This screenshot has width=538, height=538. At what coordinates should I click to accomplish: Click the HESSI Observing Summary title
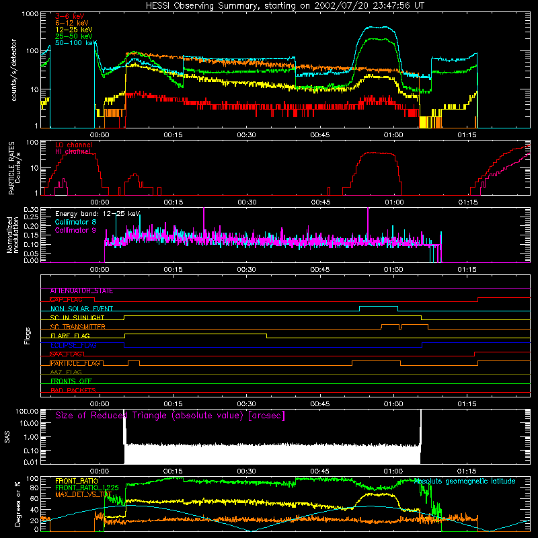click(x=284, y=6)
